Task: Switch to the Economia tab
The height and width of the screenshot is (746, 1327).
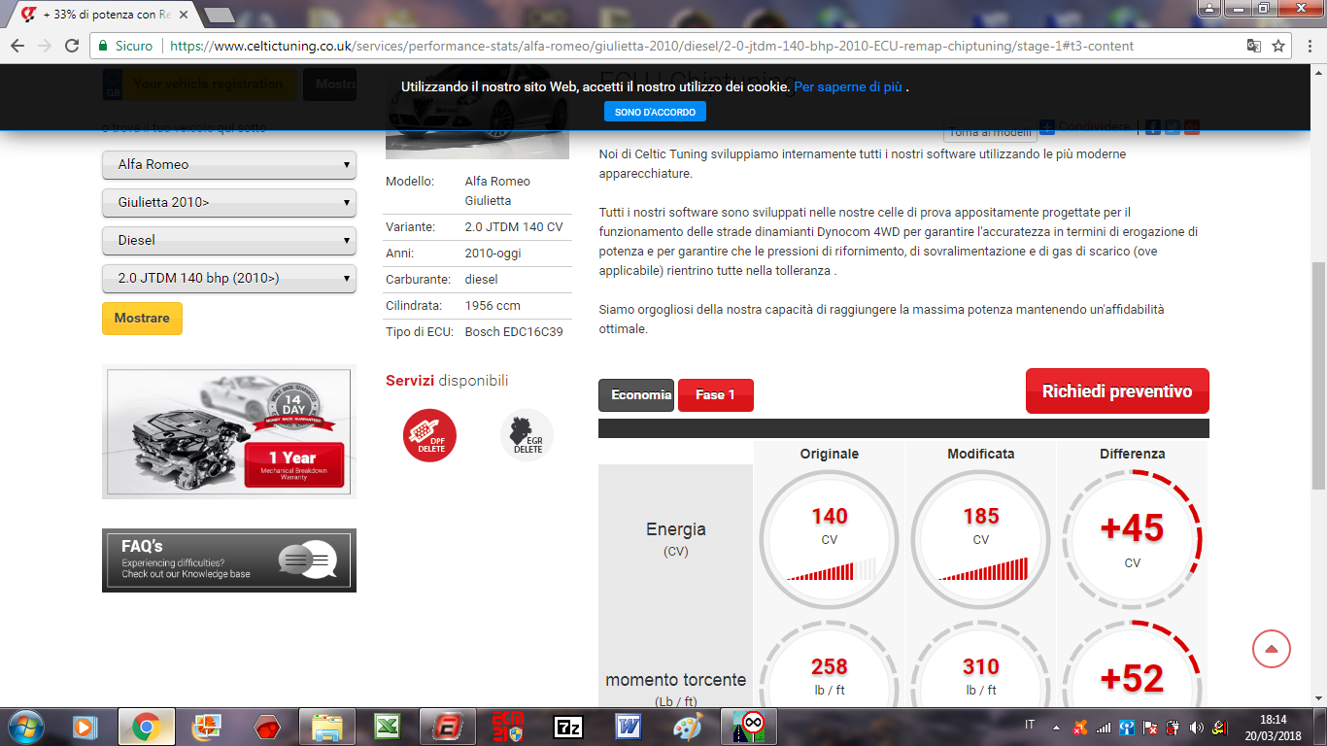Action: click(636, 395)
